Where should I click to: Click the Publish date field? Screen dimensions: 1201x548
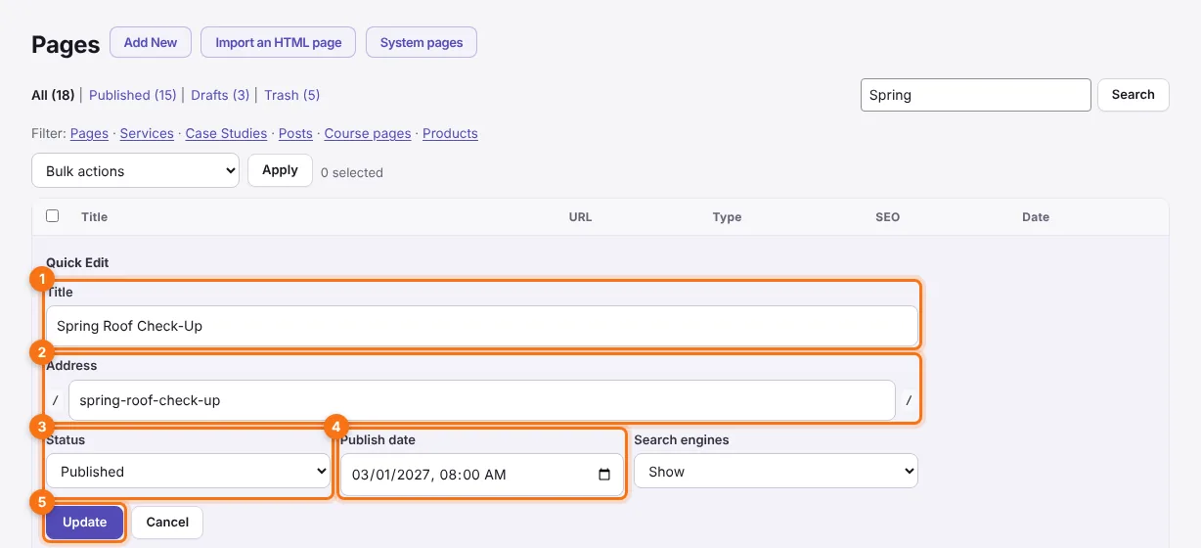pos(482,475)
